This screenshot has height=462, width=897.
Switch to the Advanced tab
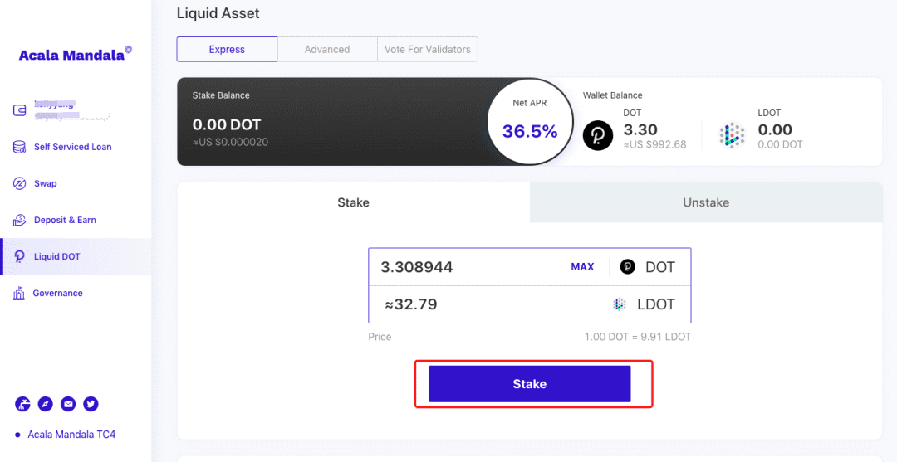click(327, 49)
